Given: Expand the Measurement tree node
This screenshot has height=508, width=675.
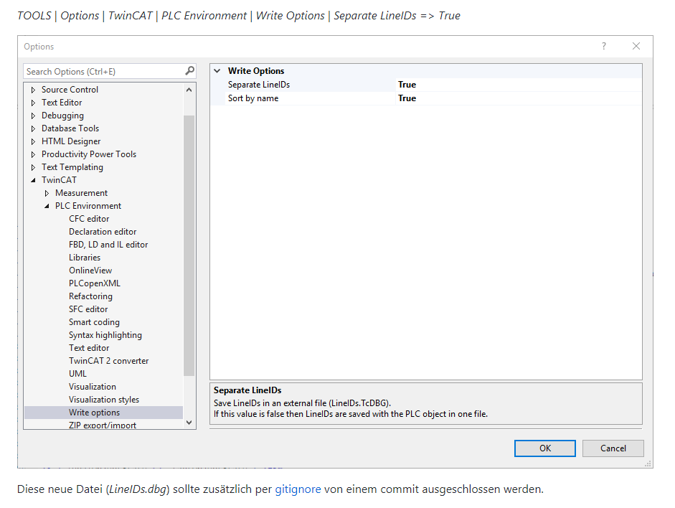Looking at the screenshot, I should coord(47,193).
